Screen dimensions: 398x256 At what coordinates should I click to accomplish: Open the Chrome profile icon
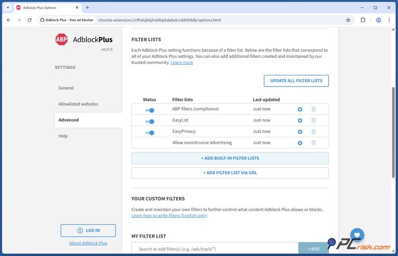(378, 20)
